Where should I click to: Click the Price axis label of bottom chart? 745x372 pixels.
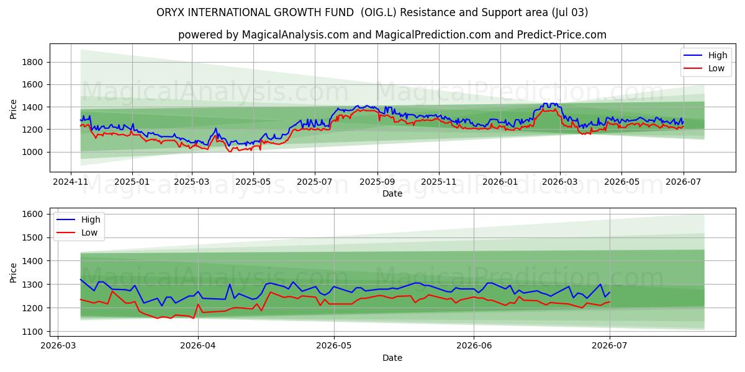(14, 272)
